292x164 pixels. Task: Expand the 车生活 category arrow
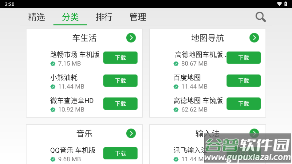click(x=131, y=38)
